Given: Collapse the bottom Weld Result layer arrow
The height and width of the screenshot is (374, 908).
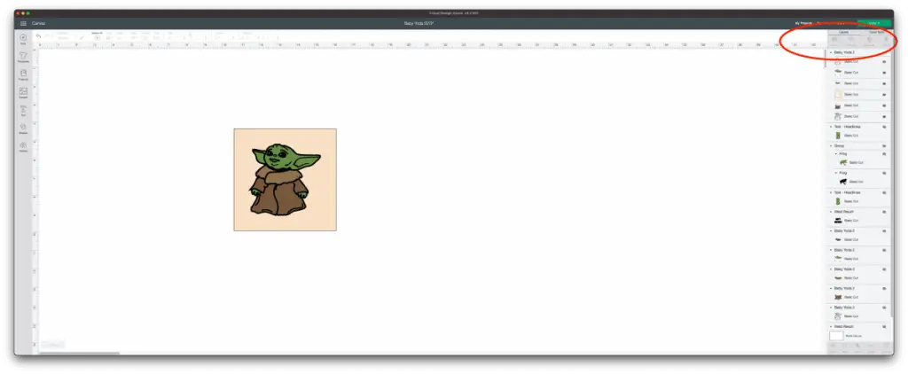Looking at the screenshot, I should 831,326.
